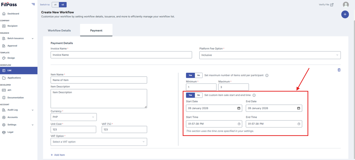Expand the Settings chevron in sidebar

(33, 125)
